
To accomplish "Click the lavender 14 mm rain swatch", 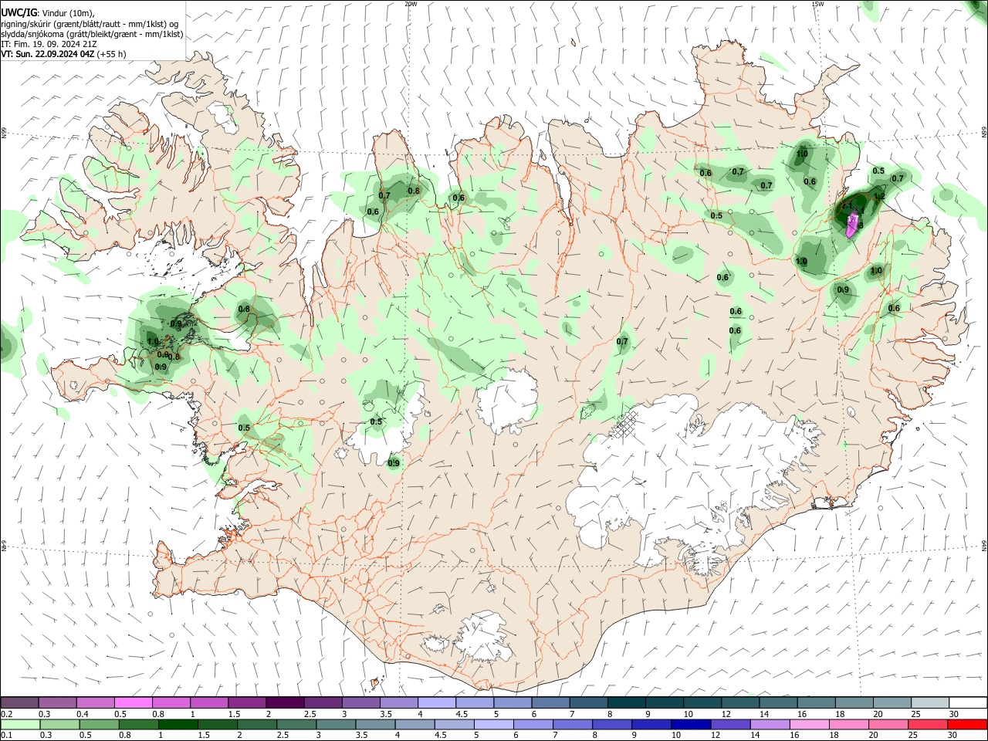I will [x=771, y=725].
